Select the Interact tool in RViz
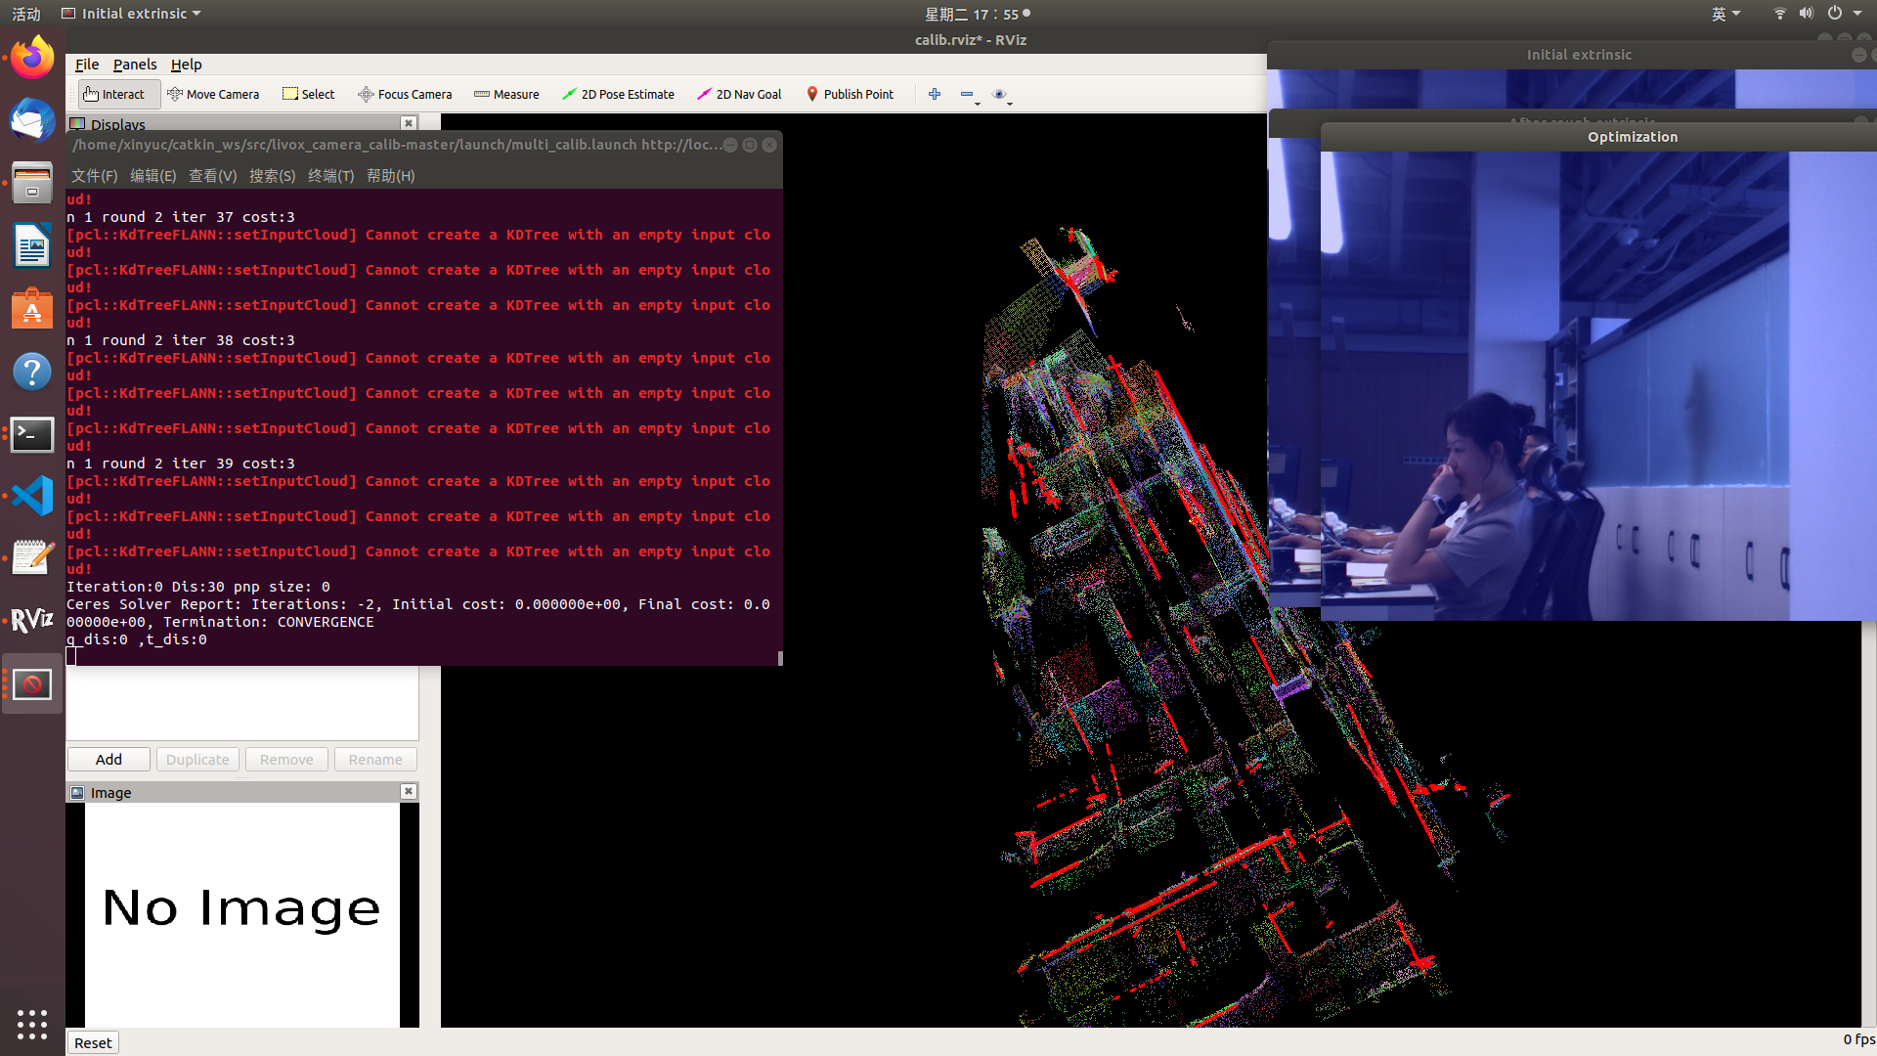This screenshot has width=1877, height=1056. click(x=116, y=94)
